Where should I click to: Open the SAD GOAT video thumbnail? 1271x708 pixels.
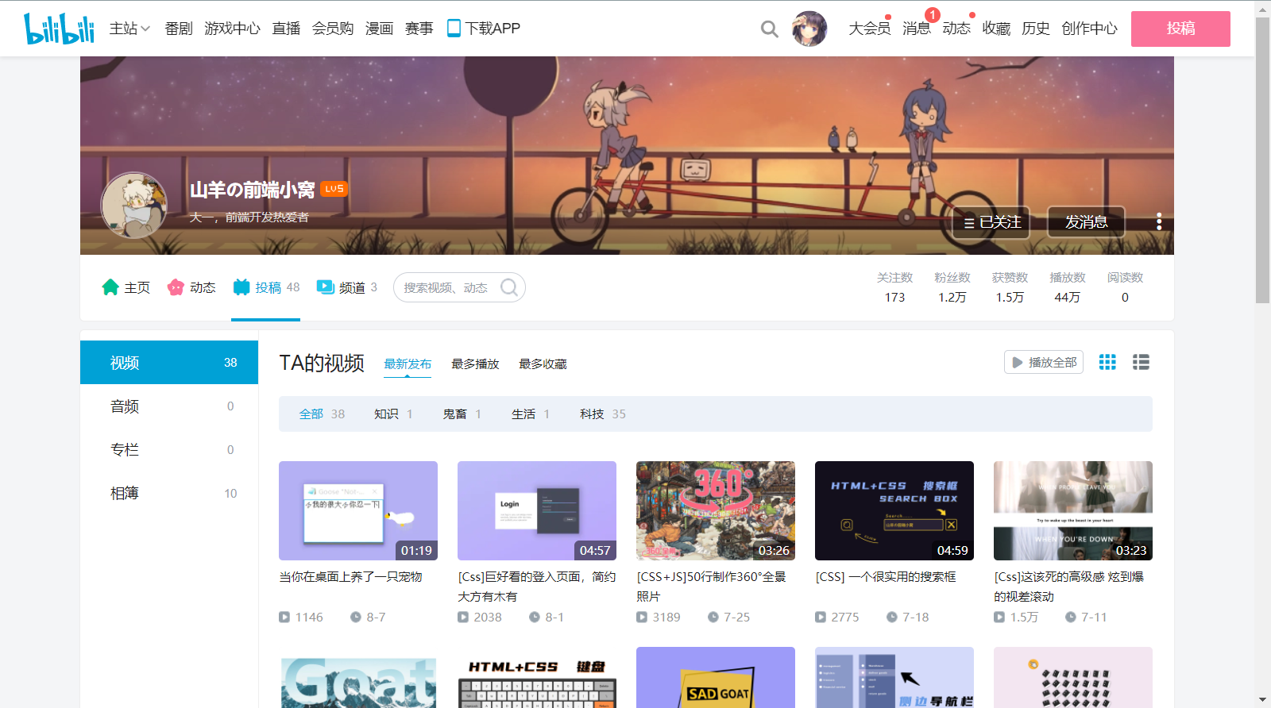tap(716, 677)
